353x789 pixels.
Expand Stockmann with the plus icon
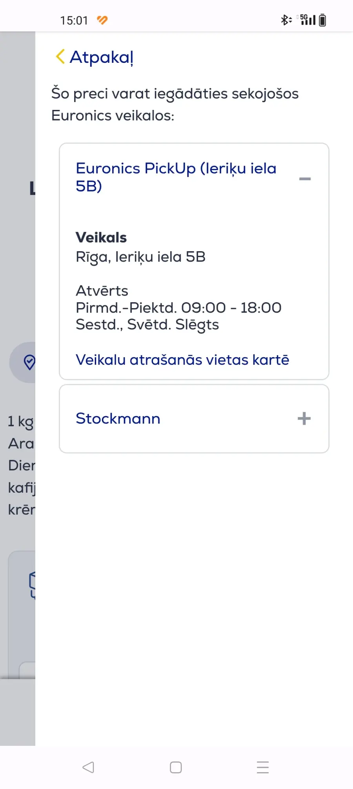[304, 418]
